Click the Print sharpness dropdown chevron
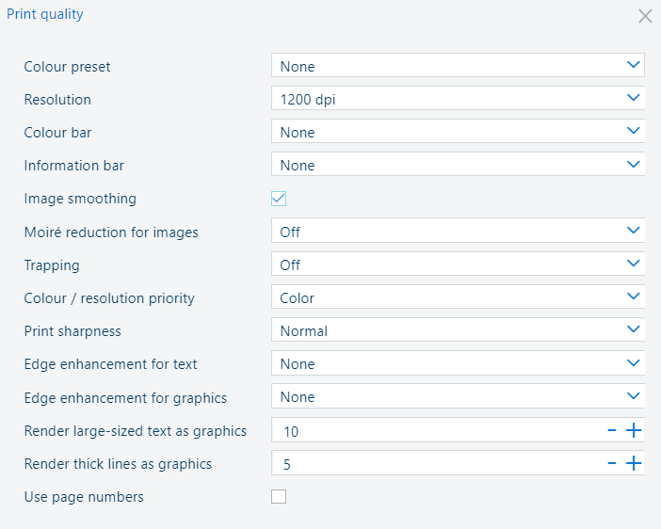Screen dimensions: 661x529 [633, 329]
